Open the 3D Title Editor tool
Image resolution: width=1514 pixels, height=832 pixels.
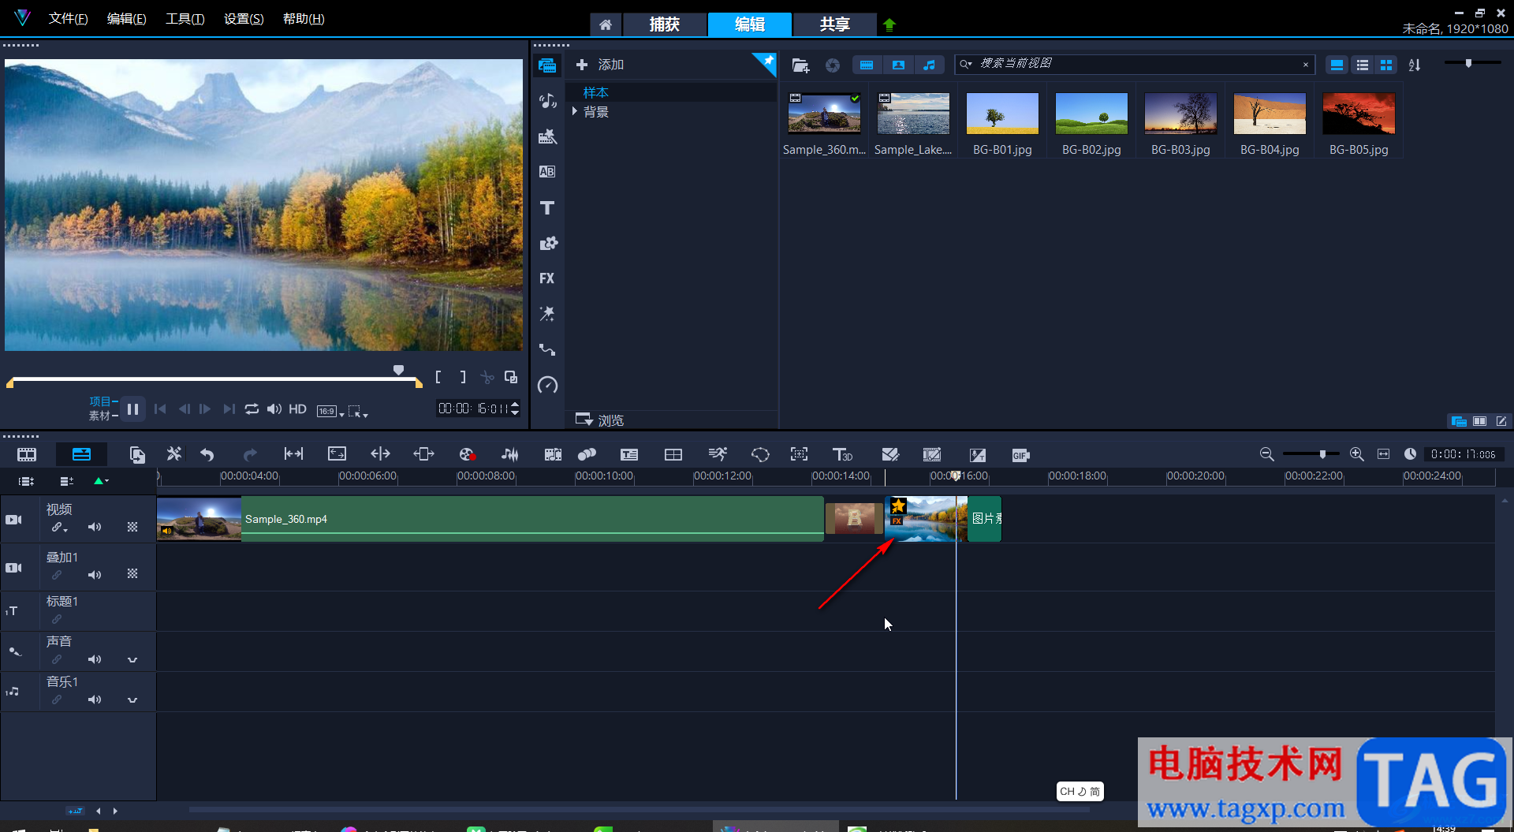pyautogui.click(x=842, y=454)
